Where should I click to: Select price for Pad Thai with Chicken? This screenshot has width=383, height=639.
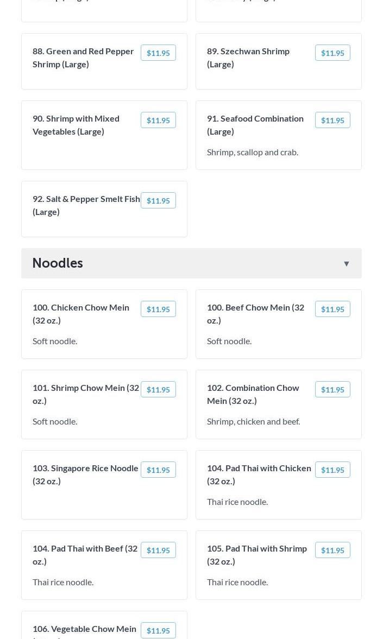332,470
